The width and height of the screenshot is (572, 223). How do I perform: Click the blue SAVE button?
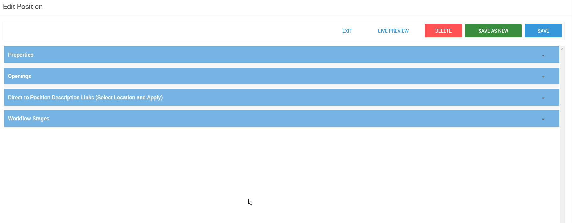[x=543, y=31]
